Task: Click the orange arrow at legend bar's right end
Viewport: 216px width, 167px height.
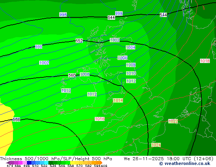Action: (102, 163)
